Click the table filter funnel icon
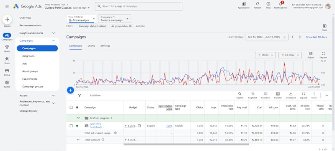The height and width of the screenshot is (151, 335). tap(80, 96)
